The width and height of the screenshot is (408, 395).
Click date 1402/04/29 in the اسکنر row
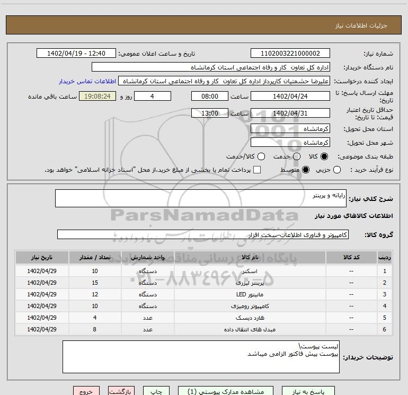(x=42, y=271)
